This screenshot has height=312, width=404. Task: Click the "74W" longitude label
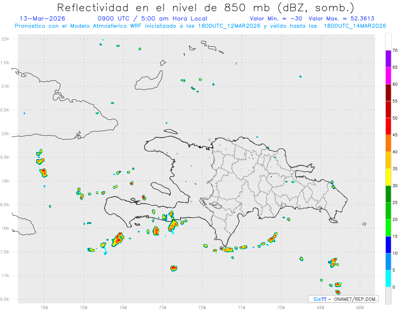pos(123,307)
